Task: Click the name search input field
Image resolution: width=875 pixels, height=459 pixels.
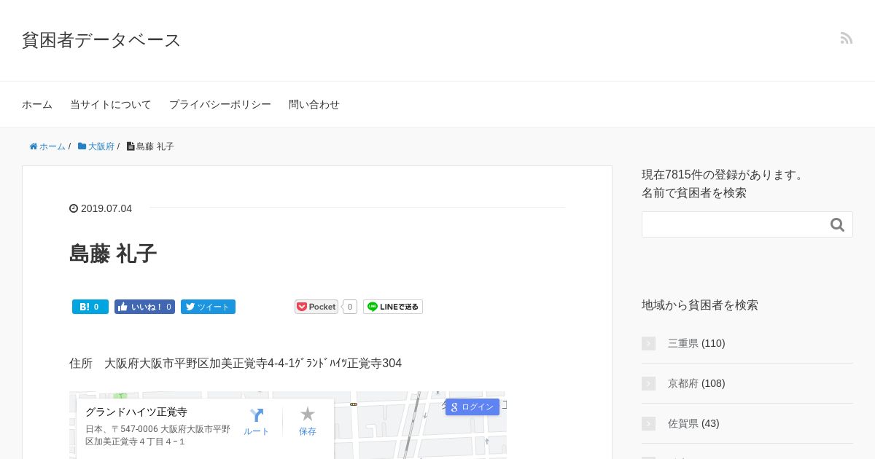Action: pyautogui.click(x=747, y=224)
